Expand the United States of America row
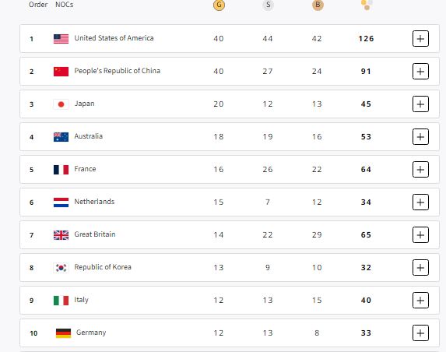446x352 pixels. pyautogui.click(x=420, y=38)
